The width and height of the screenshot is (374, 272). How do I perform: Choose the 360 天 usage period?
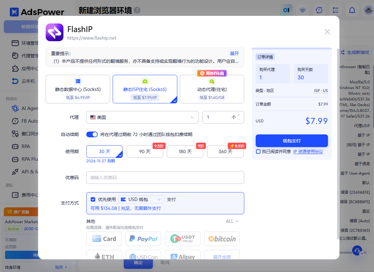(x=226, y=152)
